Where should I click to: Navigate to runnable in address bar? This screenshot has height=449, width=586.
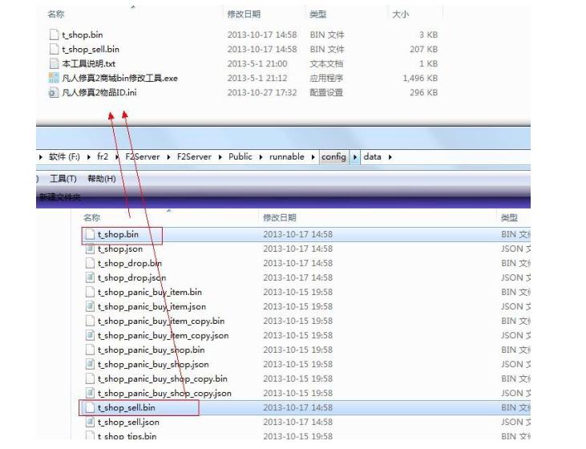287,156
